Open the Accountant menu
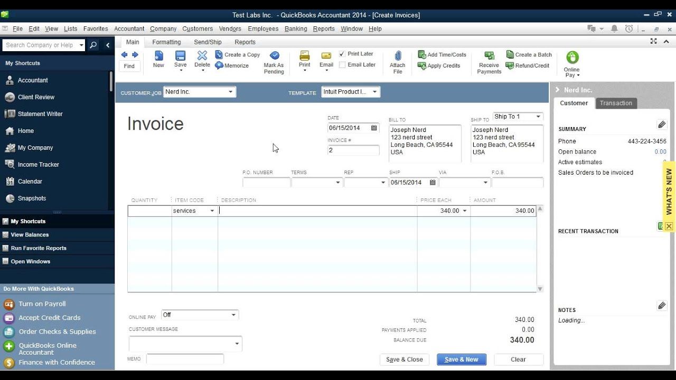 click(129, 29)
